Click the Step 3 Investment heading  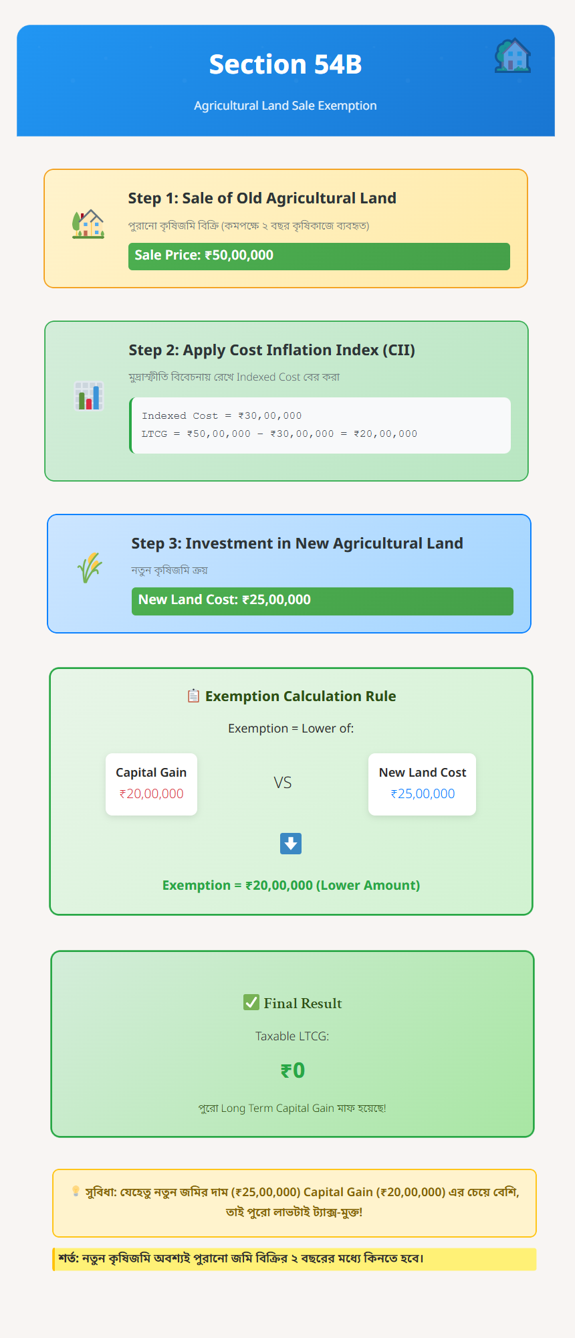(297, 543)
